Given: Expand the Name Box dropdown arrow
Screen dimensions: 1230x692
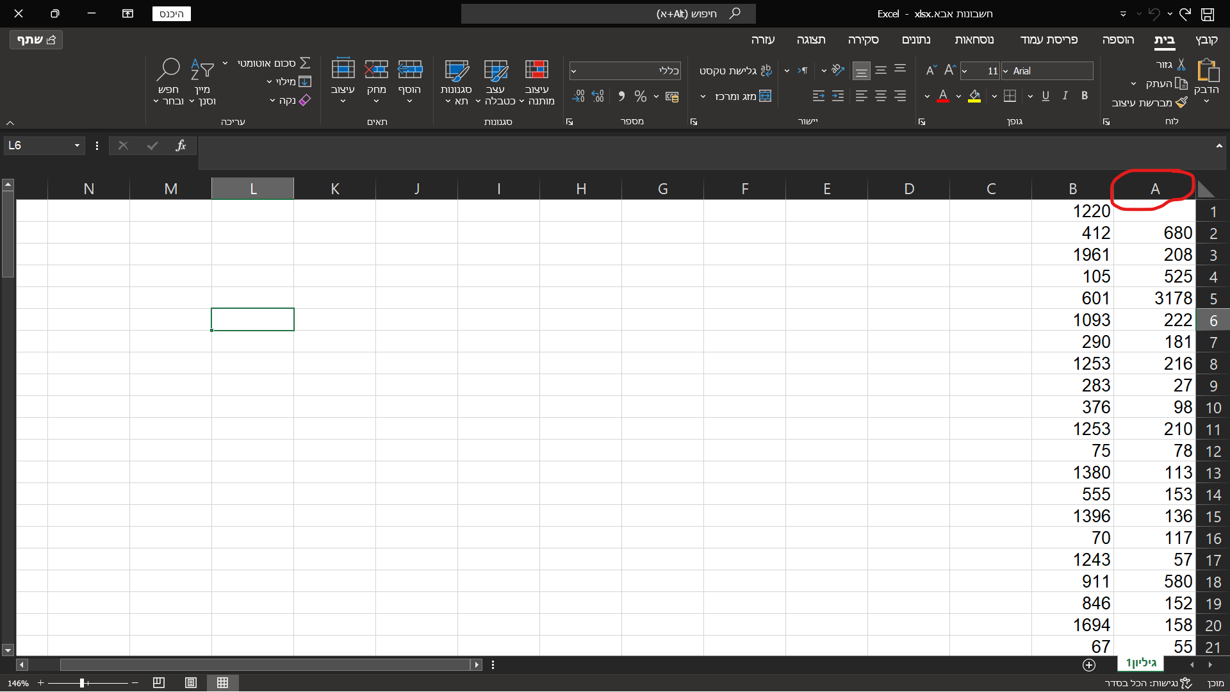Looking at the screenshot, I should tap(77, 145).
